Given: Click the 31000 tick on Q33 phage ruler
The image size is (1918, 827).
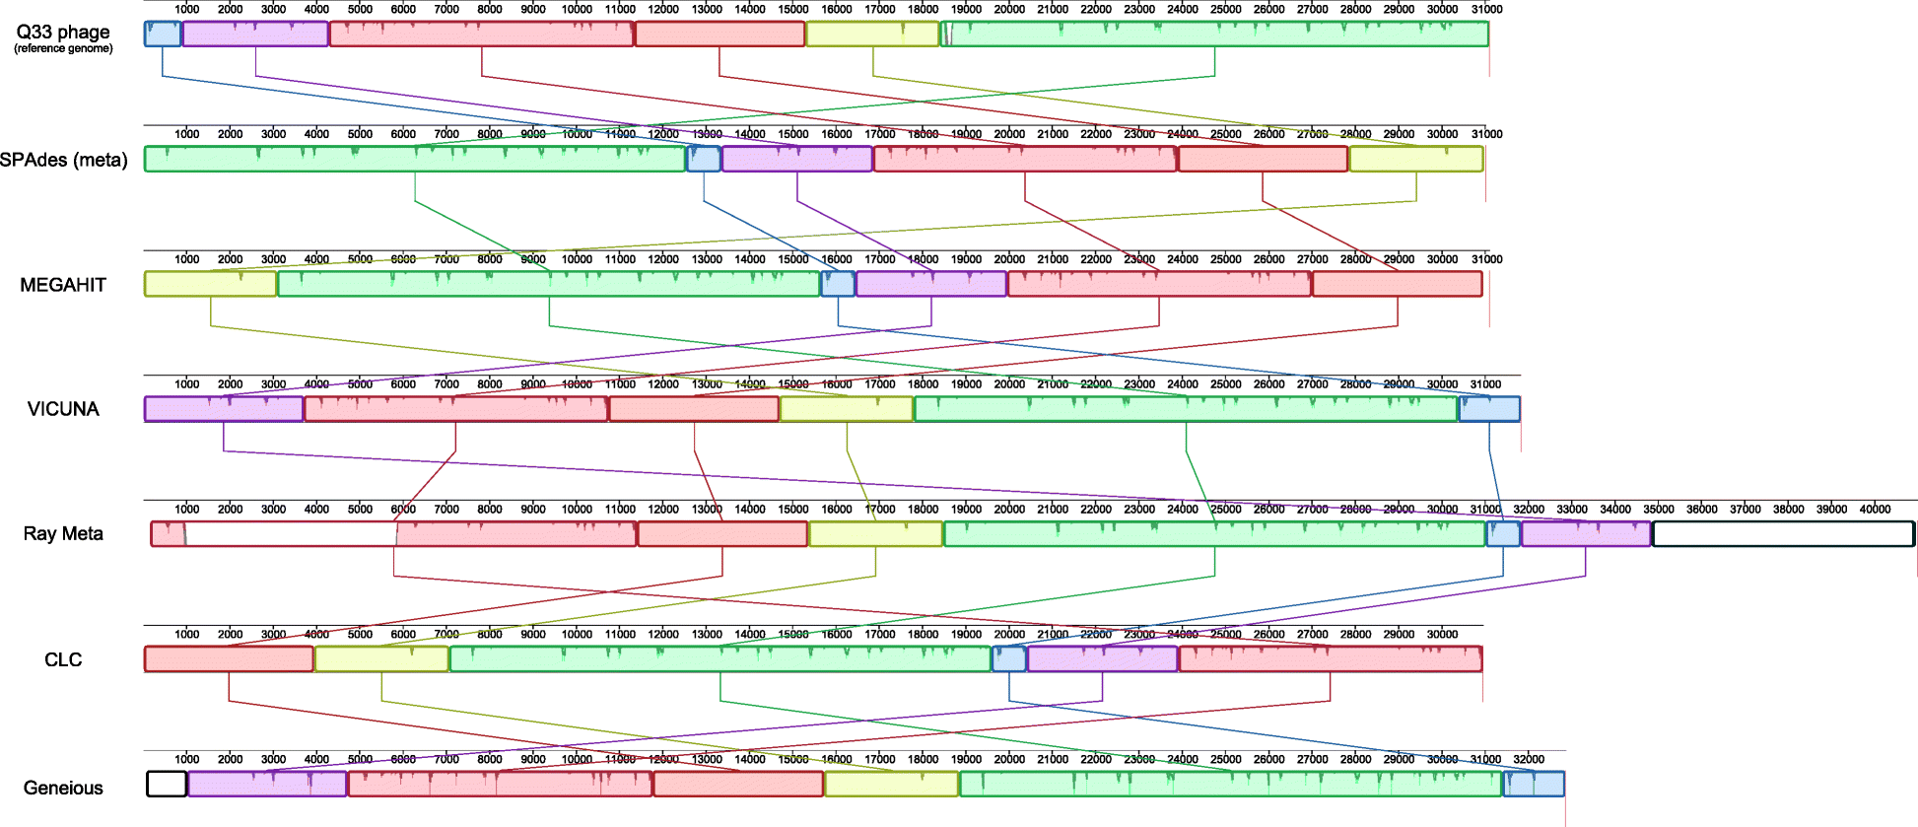Looking at the screenshot, I should click(1486, 9).
